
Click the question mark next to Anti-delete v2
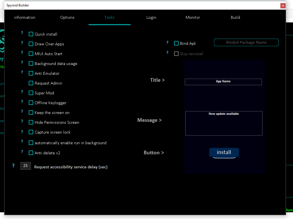(x=22, y=152)
